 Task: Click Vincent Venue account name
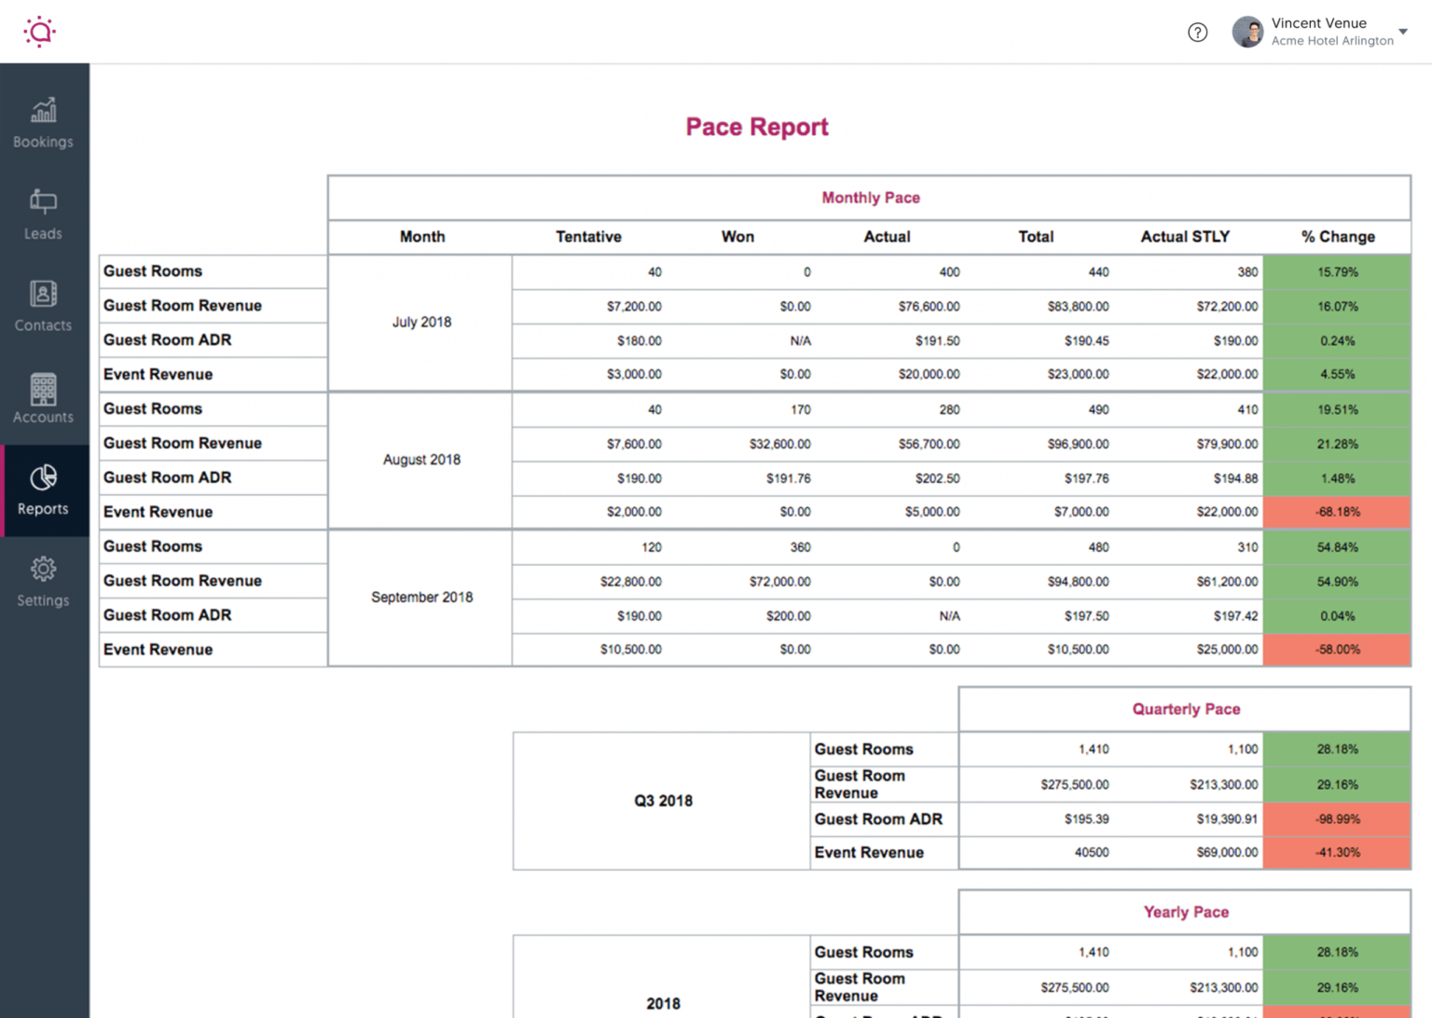(x=1318, y=23)
